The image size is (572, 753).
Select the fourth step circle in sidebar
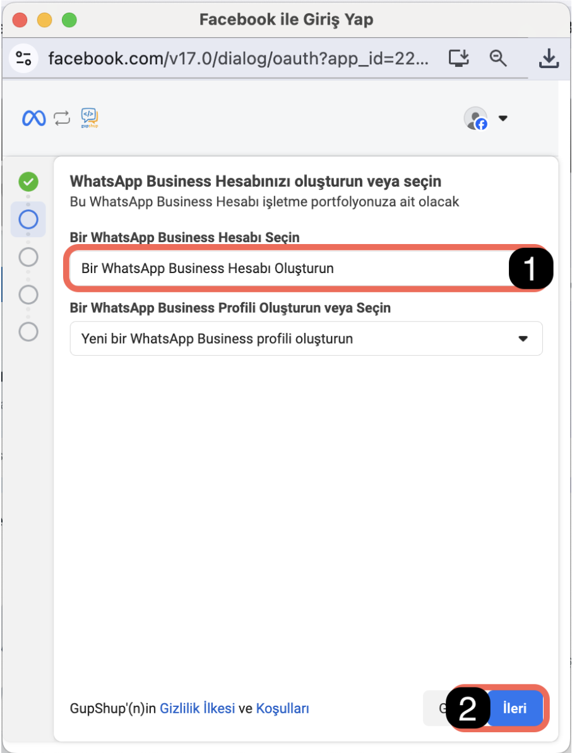click(28, 295)
